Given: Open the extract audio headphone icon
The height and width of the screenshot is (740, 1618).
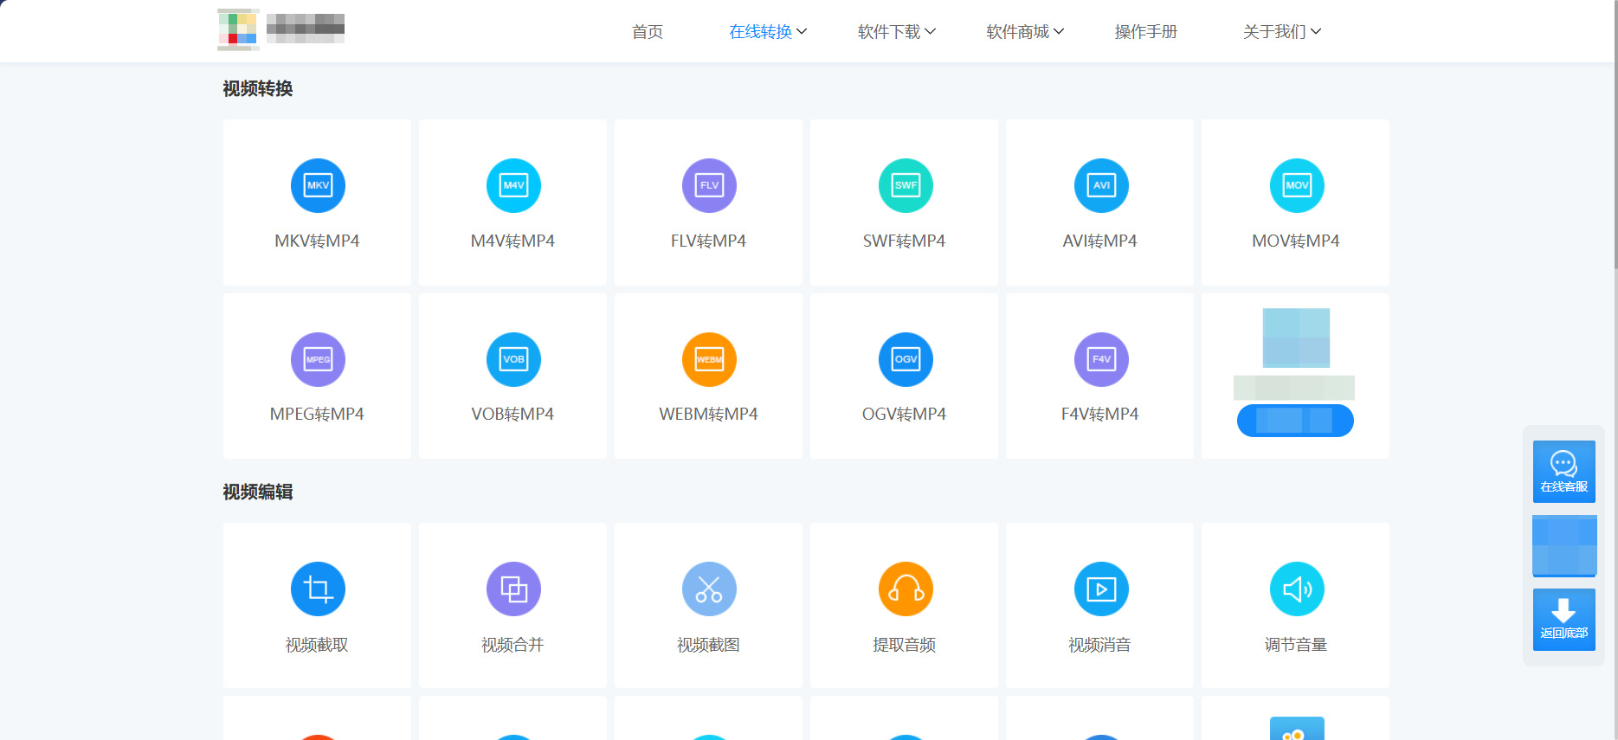Looking at the screenshot, I should (906, 589).
